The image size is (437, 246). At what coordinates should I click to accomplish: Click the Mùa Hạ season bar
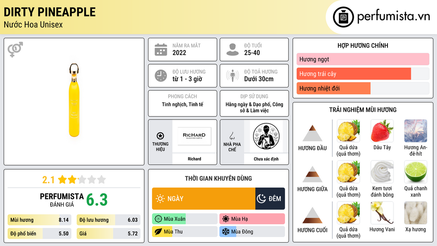click(252, 219)
